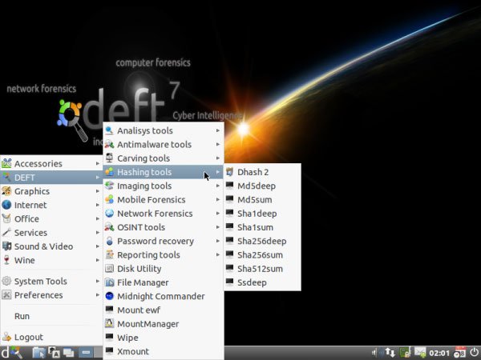This screenshot has width=481, height=360.
Task: Click the Graphics palette icon
Action: [x=6, y=191]
